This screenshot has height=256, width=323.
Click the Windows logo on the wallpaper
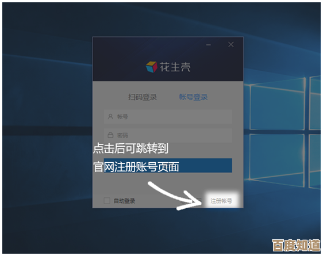point(285,133)
